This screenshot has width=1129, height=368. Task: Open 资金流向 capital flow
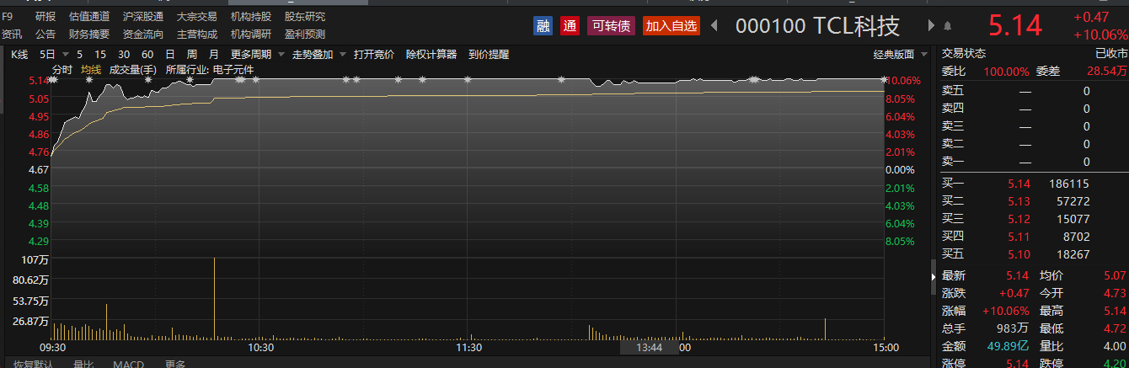143,34
